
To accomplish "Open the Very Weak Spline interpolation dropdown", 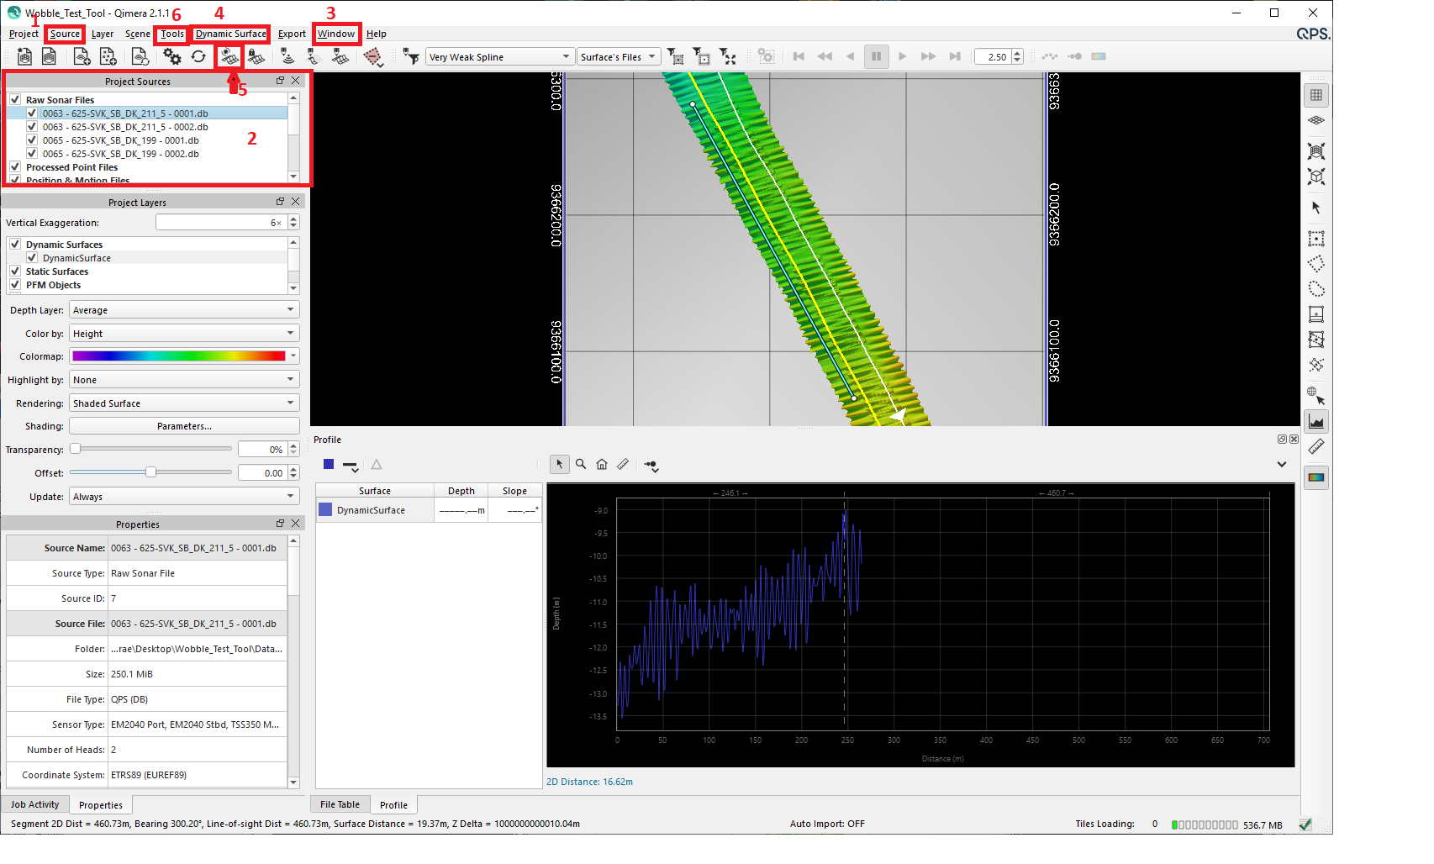I will (499, 56).
